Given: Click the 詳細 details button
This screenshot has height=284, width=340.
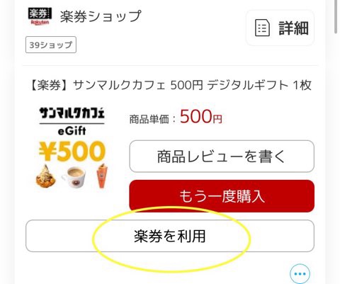Looking at the screenshot, I should 280,28.
